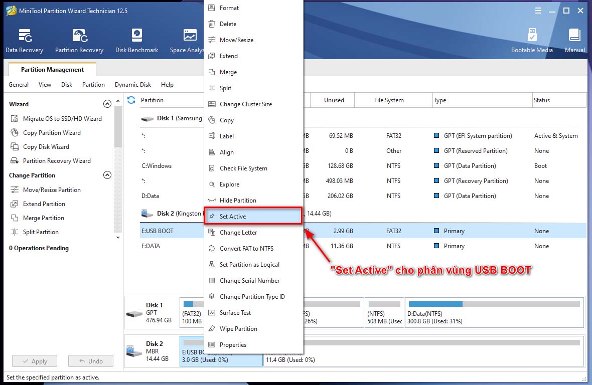Switch to the Partition Management tab
Screen dimensions: 592x385
[53, 69]
